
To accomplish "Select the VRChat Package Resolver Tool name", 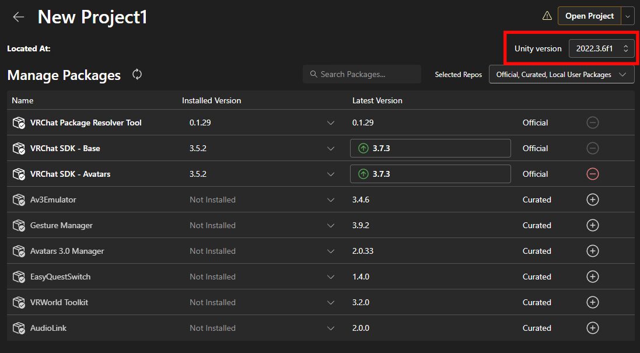I will [86, 123].
